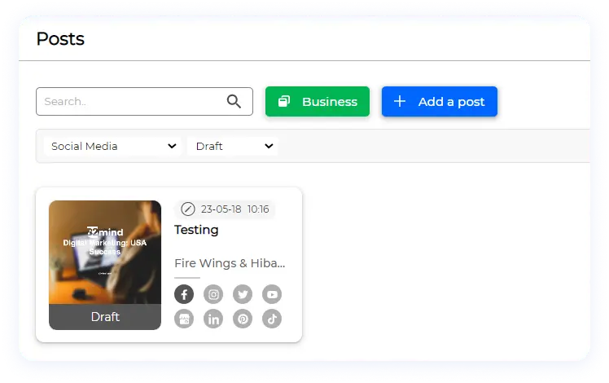The width and height of the screenshot is (609, 383).
Task: Click the Instagram icon on the post card
Action: pyautogui.click(x=213, y=294)
